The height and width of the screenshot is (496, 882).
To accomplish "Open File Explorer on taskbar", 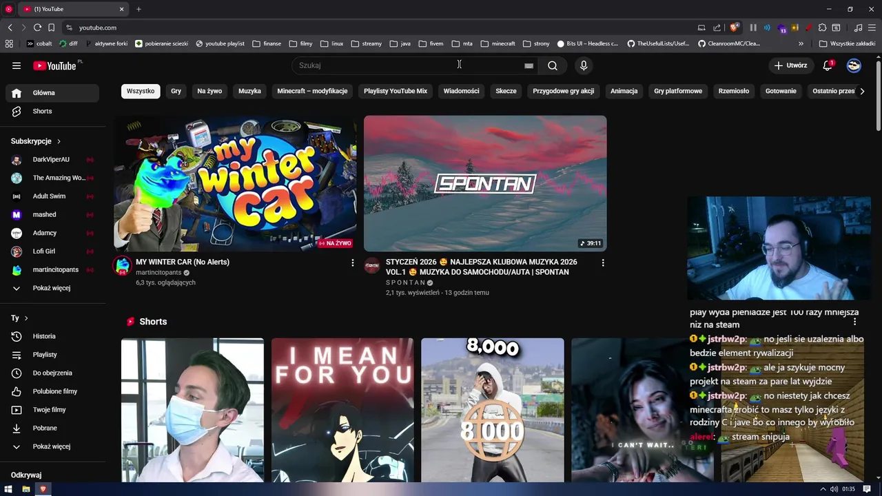I will [x=26, y=489].
